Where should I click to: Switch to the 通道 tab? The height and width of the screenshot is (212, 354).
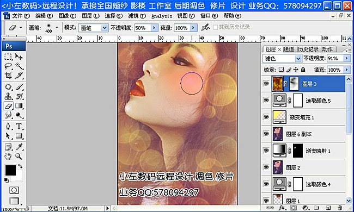coord(289,49)
